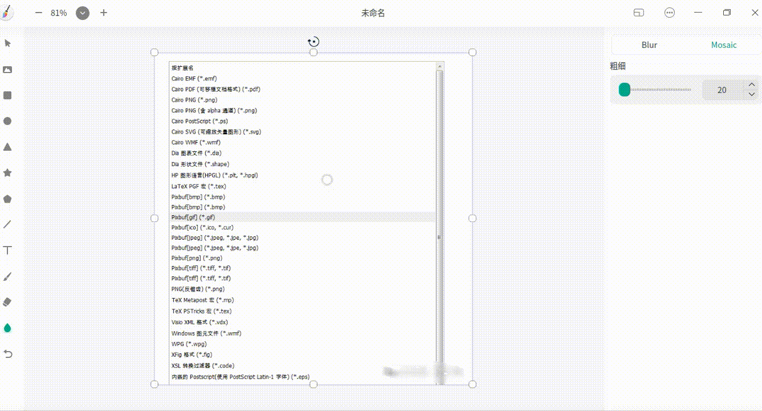This screenshot has height=411, width=762.
Task: Click the Visio XML 格式 (*.vdx) row
Action: [x=303, y=322]
